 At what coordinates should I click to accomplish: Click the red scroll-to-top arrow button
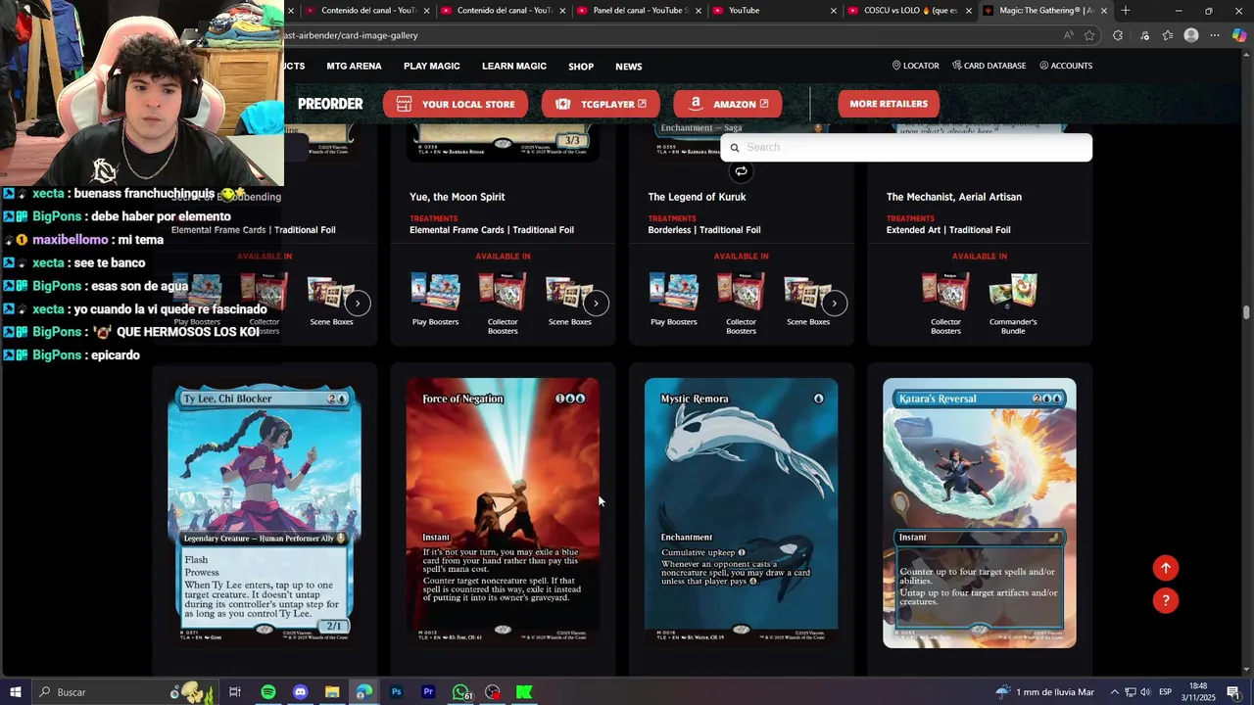[1165, 568]
